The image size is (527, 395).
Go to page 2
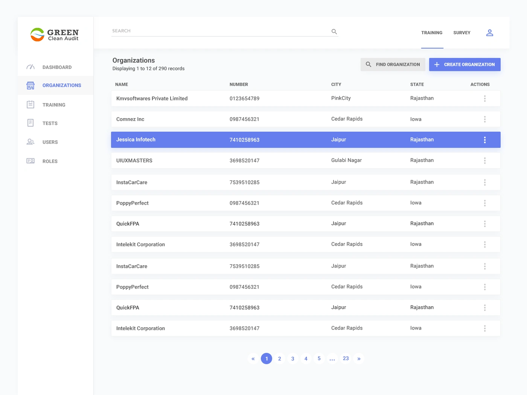[x=280, y=359]
